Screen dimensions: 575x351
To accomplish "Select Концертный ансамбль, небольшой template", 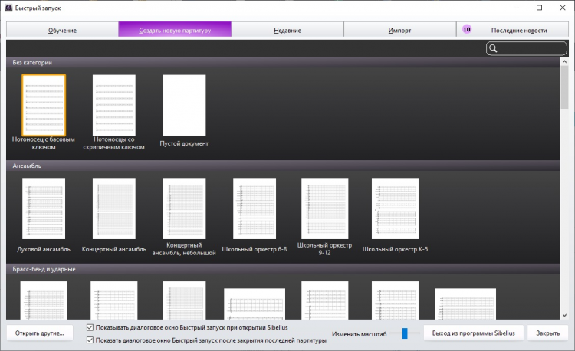I will [184, 208].
